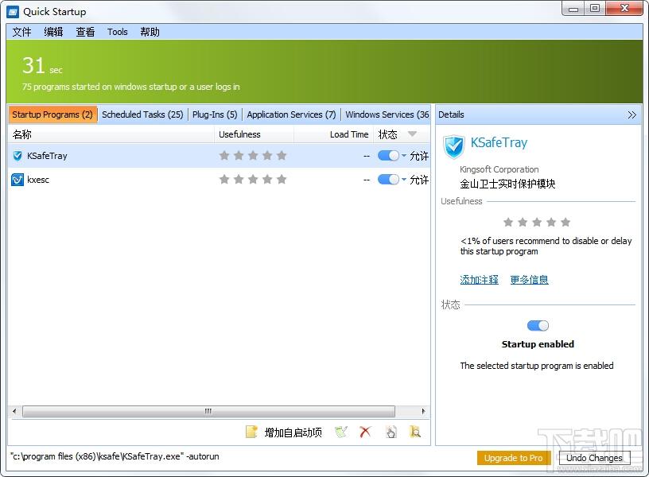The width and height of the screenshot is (649, 477).
Task: Switch to Plug-Ins (5) tab
Action: (215, 114)
